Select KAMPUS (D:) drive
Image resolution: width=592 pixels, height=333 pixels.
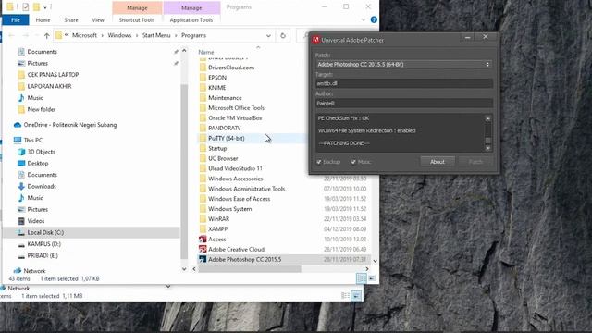click(x=43, y=244)
